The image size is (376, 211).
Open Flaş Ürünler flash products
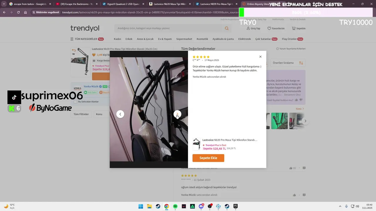click(293, 39)
